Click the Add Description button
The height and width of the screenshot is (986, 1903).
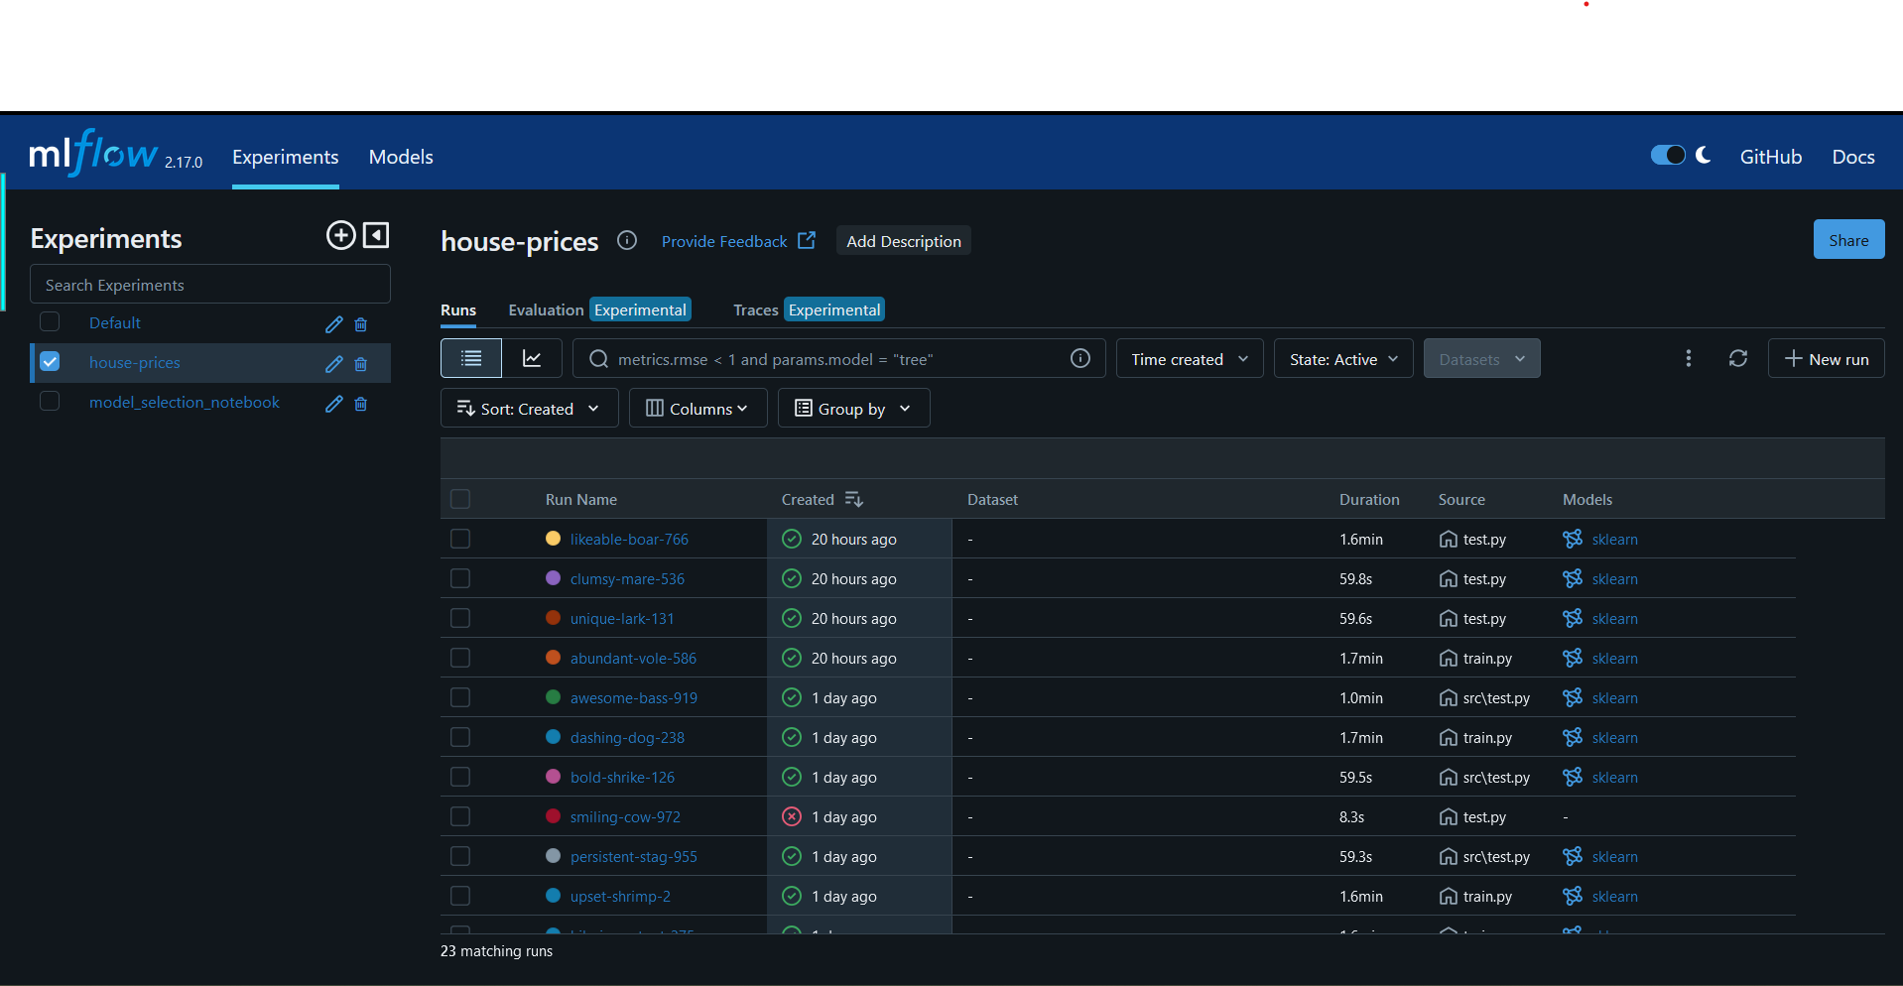(904, 240)
